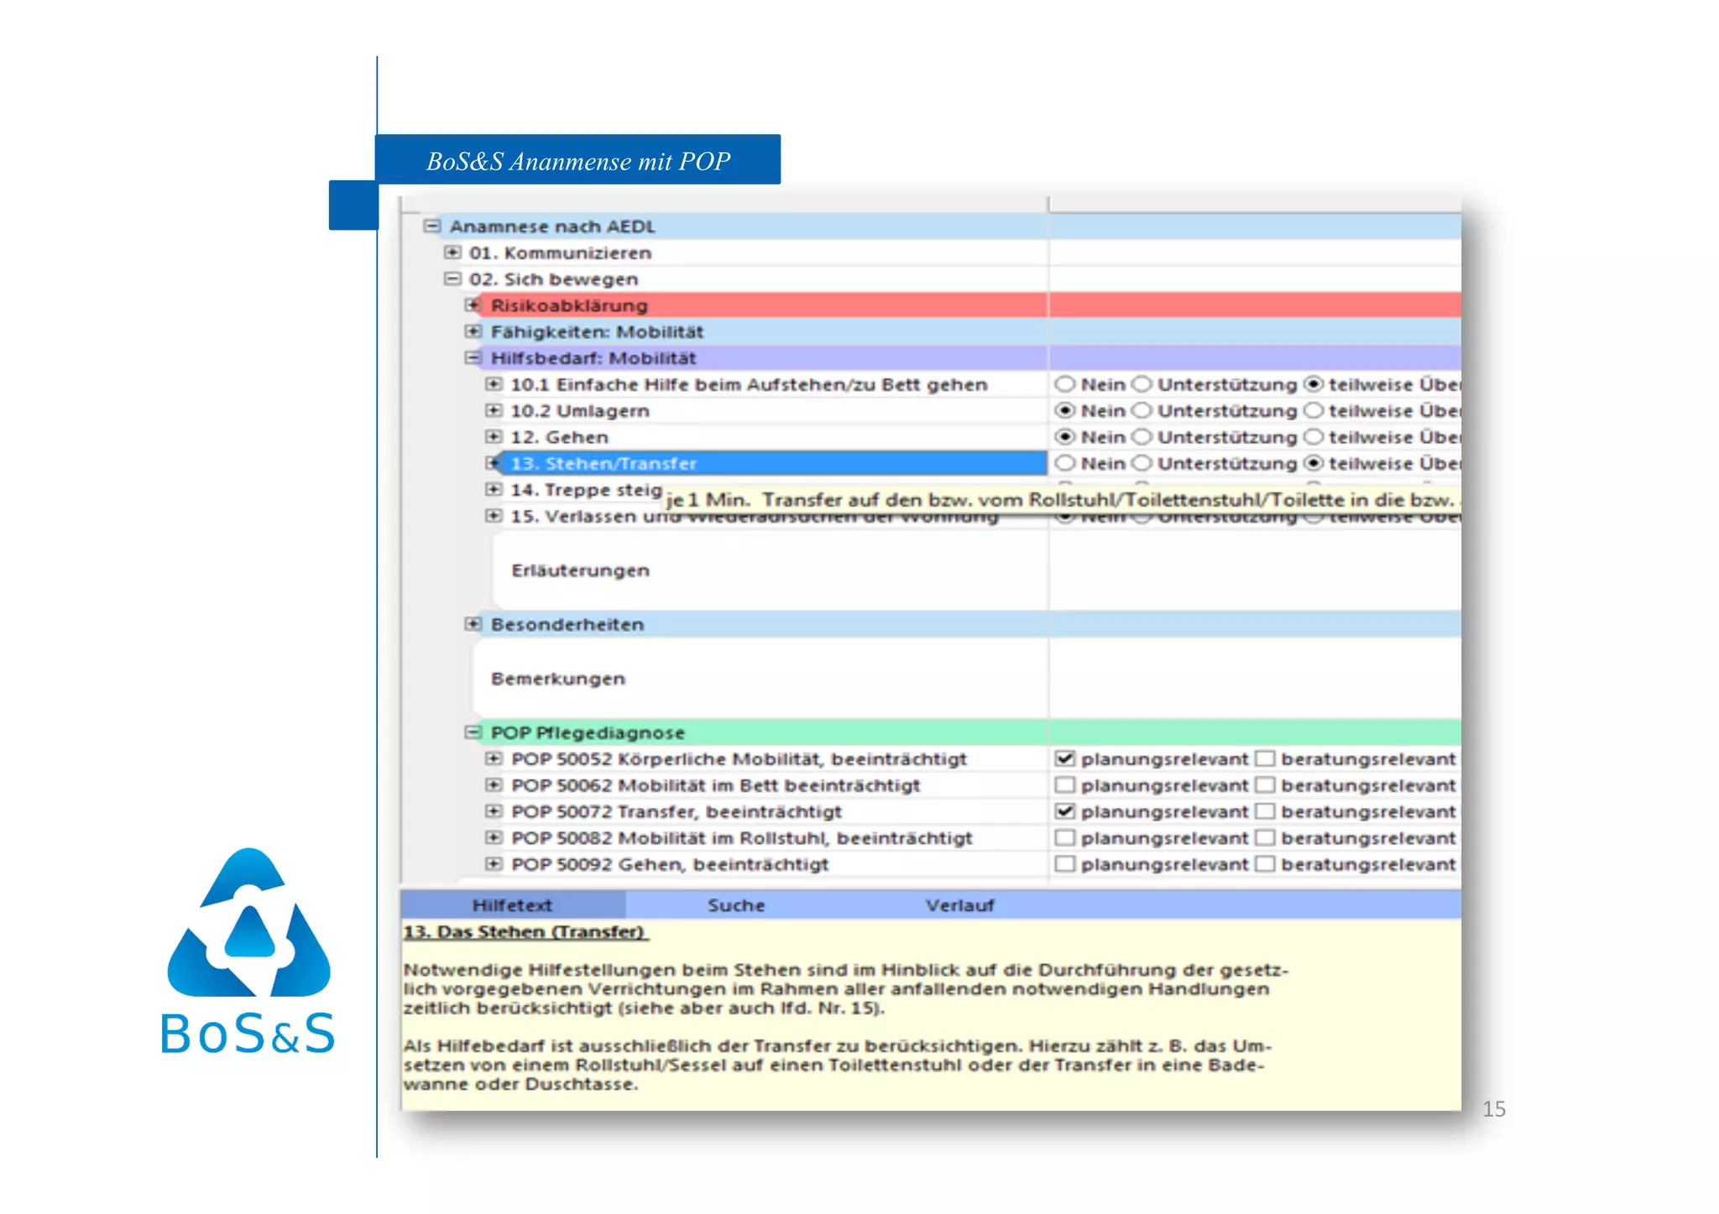Expand Fähigkeiten: Mobilität section
The height and width of the screenshot is (1214, 1719).
tap(473, 331)
